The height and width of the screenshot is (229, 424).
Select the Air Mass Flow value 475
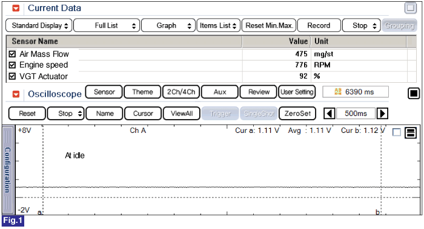click(x=301, y=54)
